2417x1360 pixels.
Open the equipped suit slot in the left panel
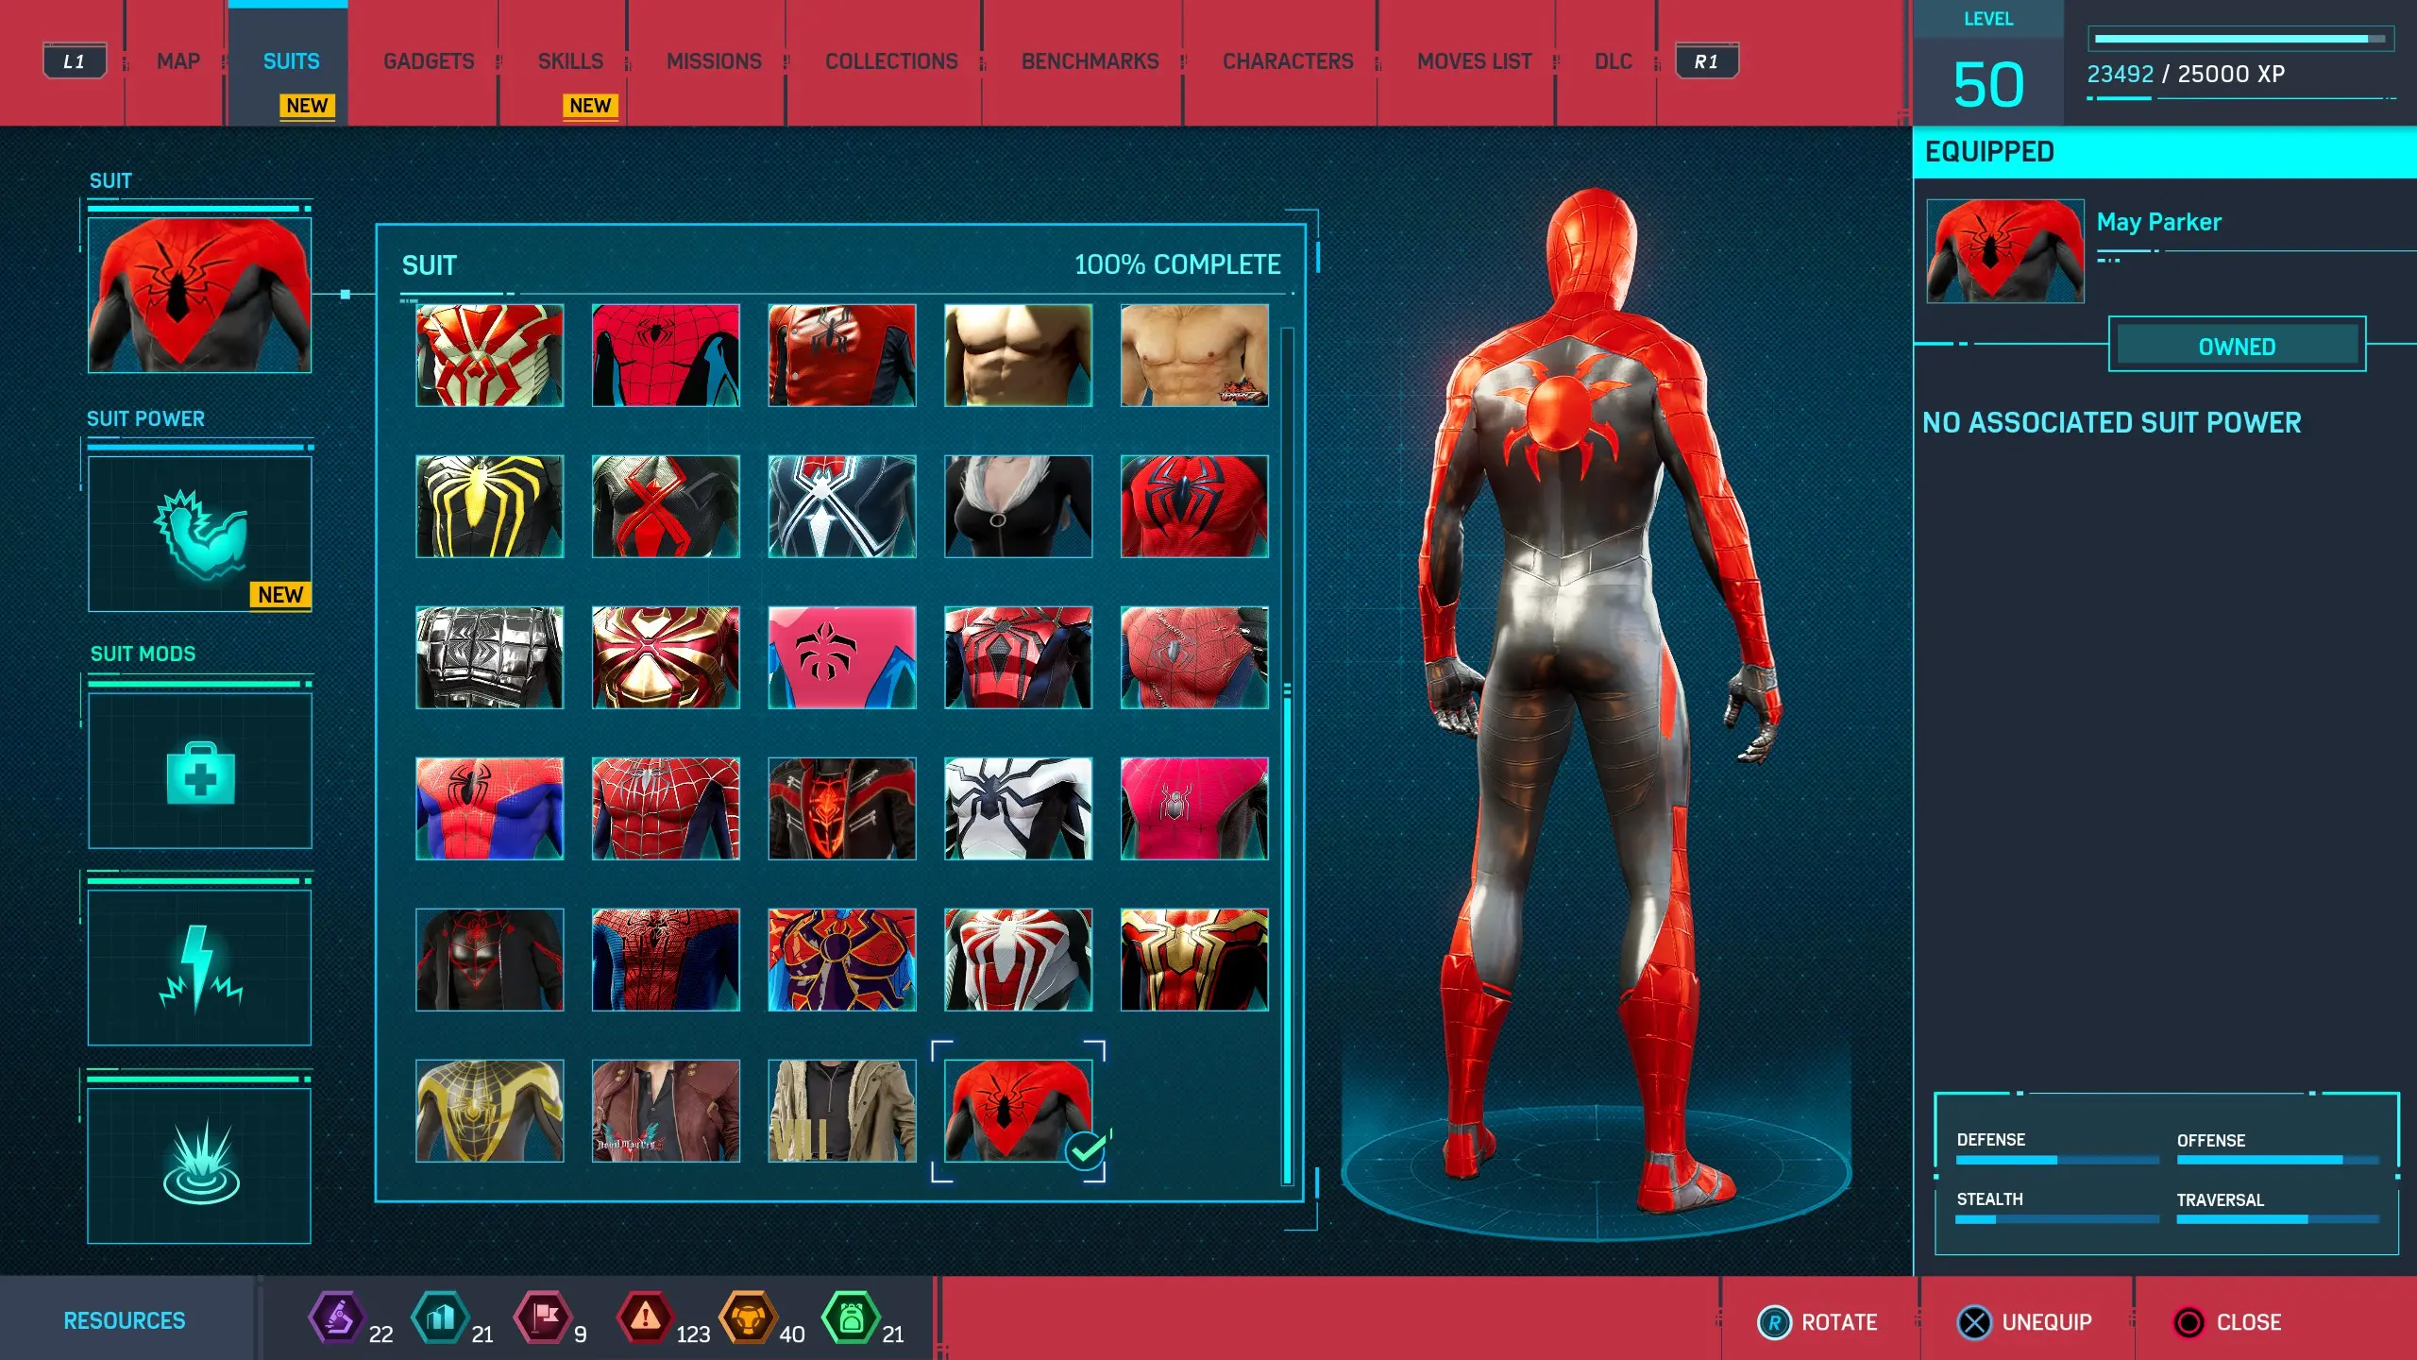199,295
